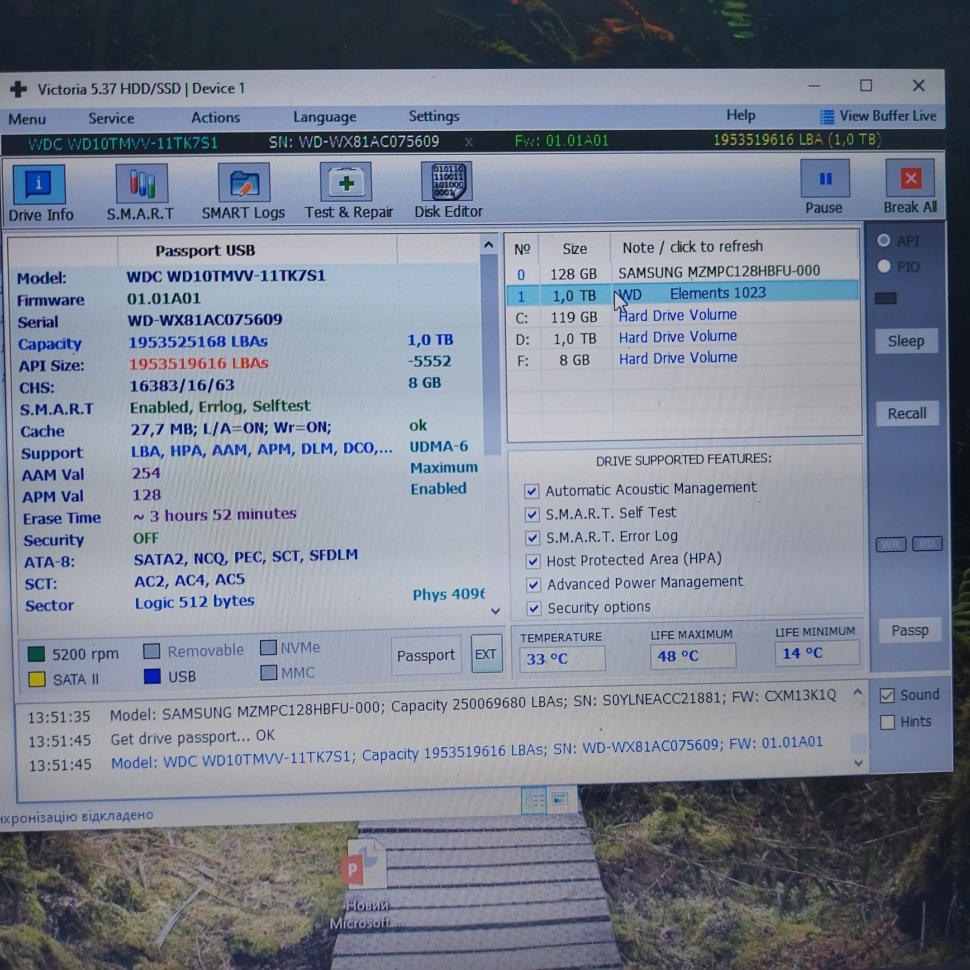Click log panel scroll-up arrow
970x970 pixels.
coord(857,692)
